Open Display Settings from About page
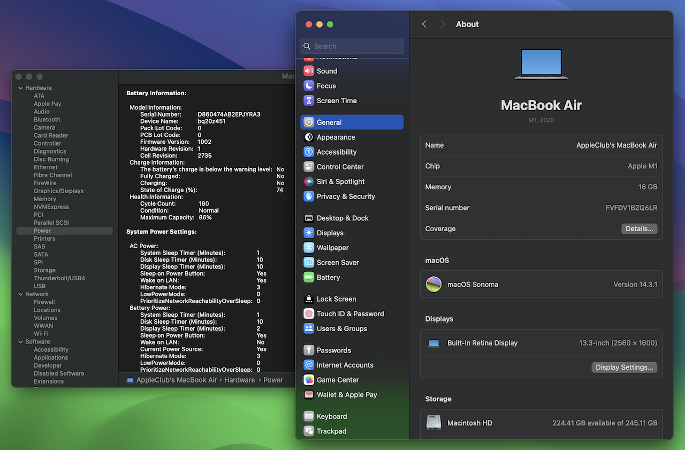This screenshot has height=450, width=685. [624, 368]
